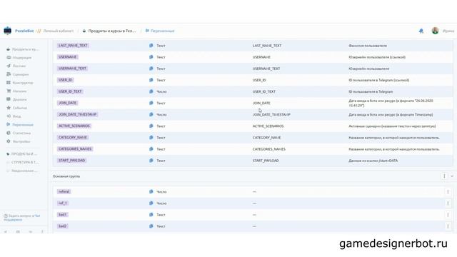Open the notifications bell icon

(x=421, y=31)
